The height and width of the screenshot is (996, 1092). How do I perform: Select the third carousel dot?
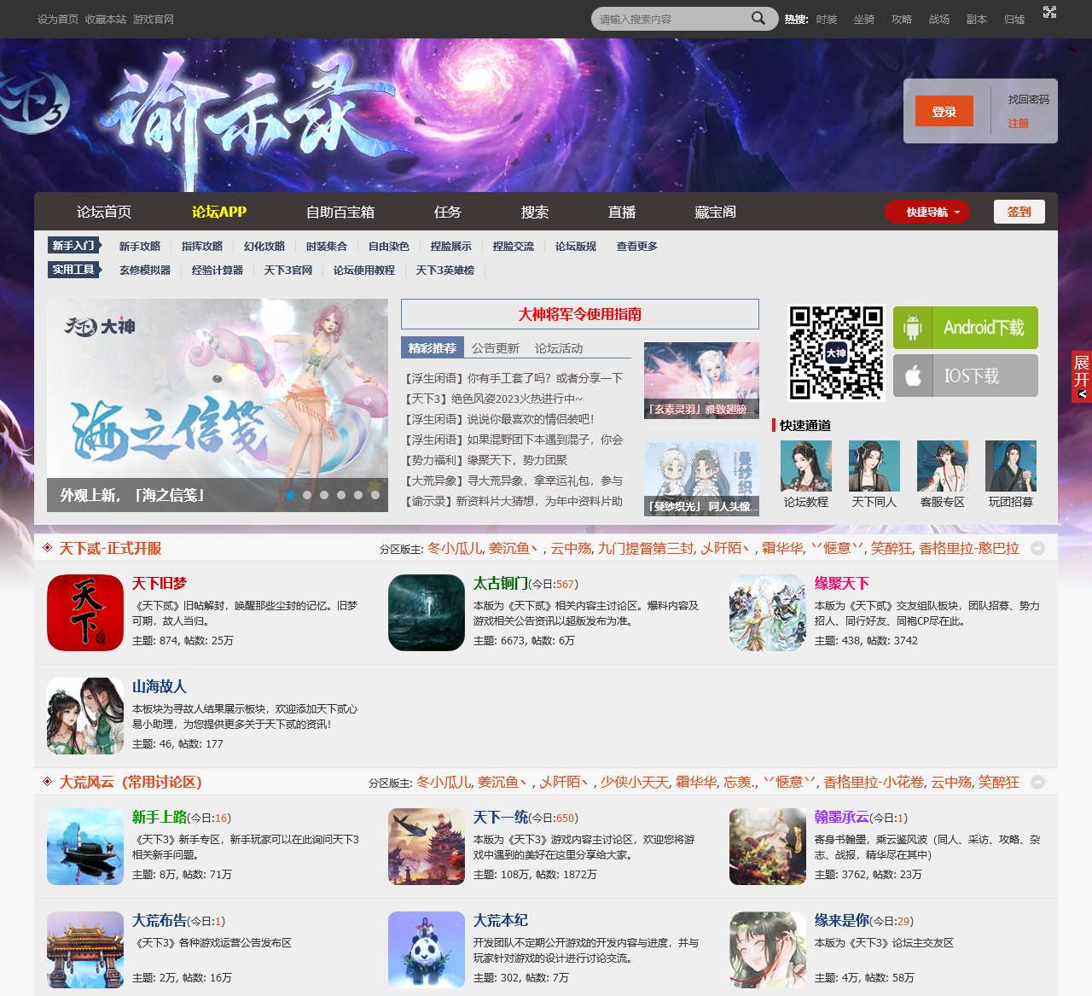324,495
